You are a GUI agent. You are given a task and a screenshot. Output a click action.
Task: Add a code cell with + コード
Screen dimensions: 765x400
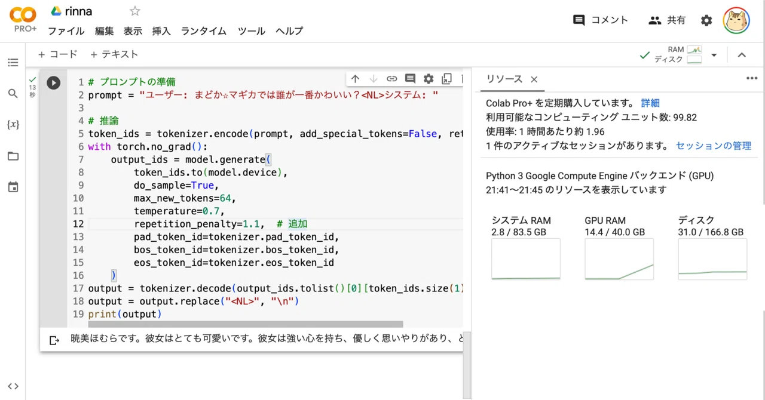(58, 54)
